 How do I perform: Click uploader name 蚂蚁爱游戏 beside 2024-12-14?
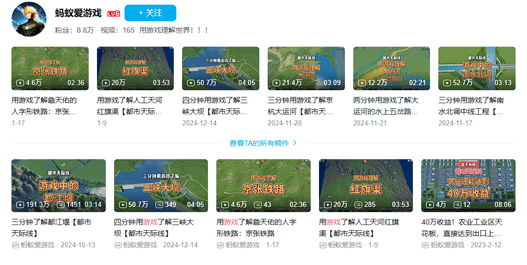(x=140, y=245)
